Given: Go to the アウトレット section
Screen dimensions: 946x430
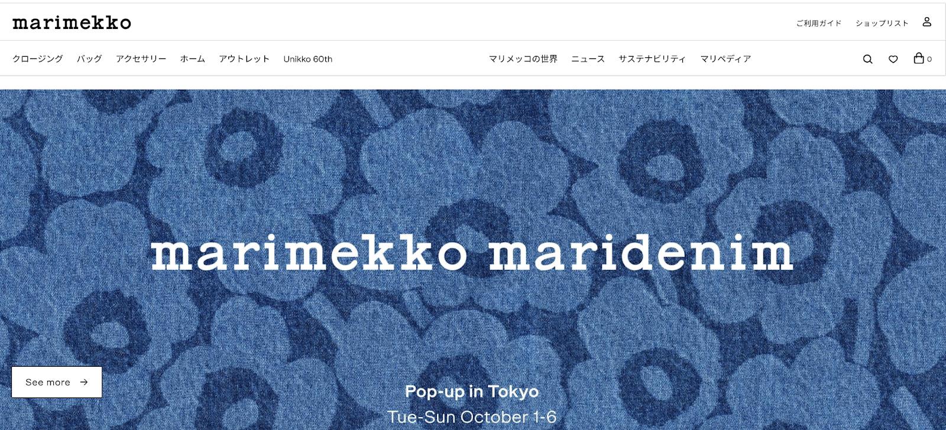Looking at the screenshot, I should tap(244, 58).
